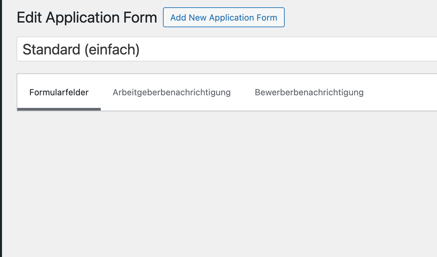The image size is (437, 257).
Task: Select the Bewerberbenachrichtigung tab
Action: 309,92
